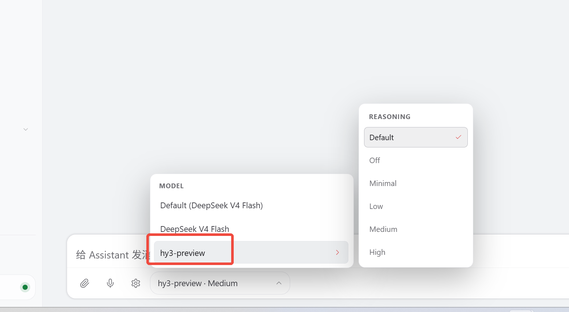Select Default reasoning level
The height and width of the screenshot is (312, 569).
tap(416, 137)
